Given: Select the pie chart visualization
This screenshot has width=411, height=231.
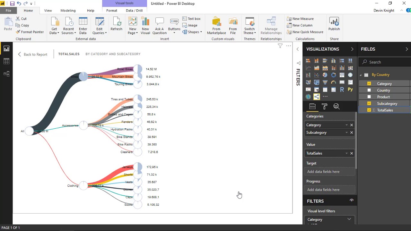Looking at the screenshot, I should click(x=325, y=75).
